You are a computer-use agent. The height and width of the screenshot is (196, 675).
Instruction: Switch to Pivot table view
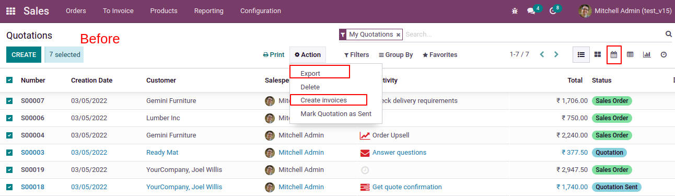(630, 54)
